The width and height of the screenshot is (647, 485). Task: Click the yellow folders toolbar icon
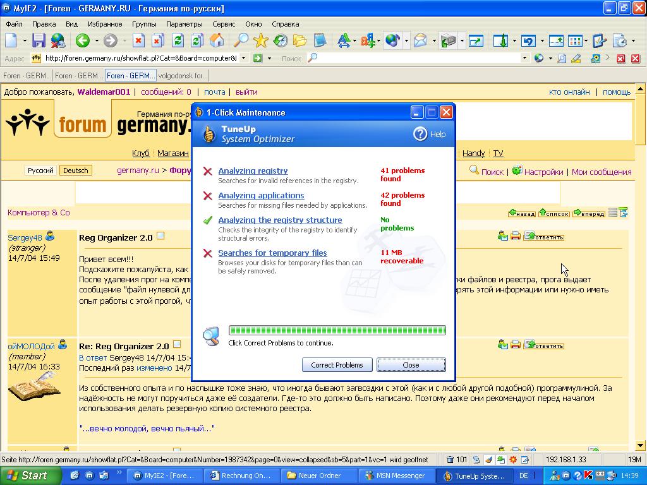(x=300, y=40)
